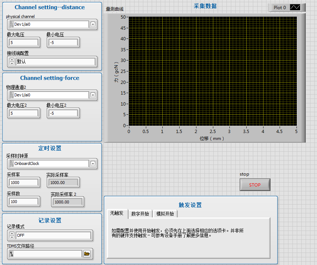
Task: Click the I/O icon in 采样时钟源 field
Action: coord(12,163)
